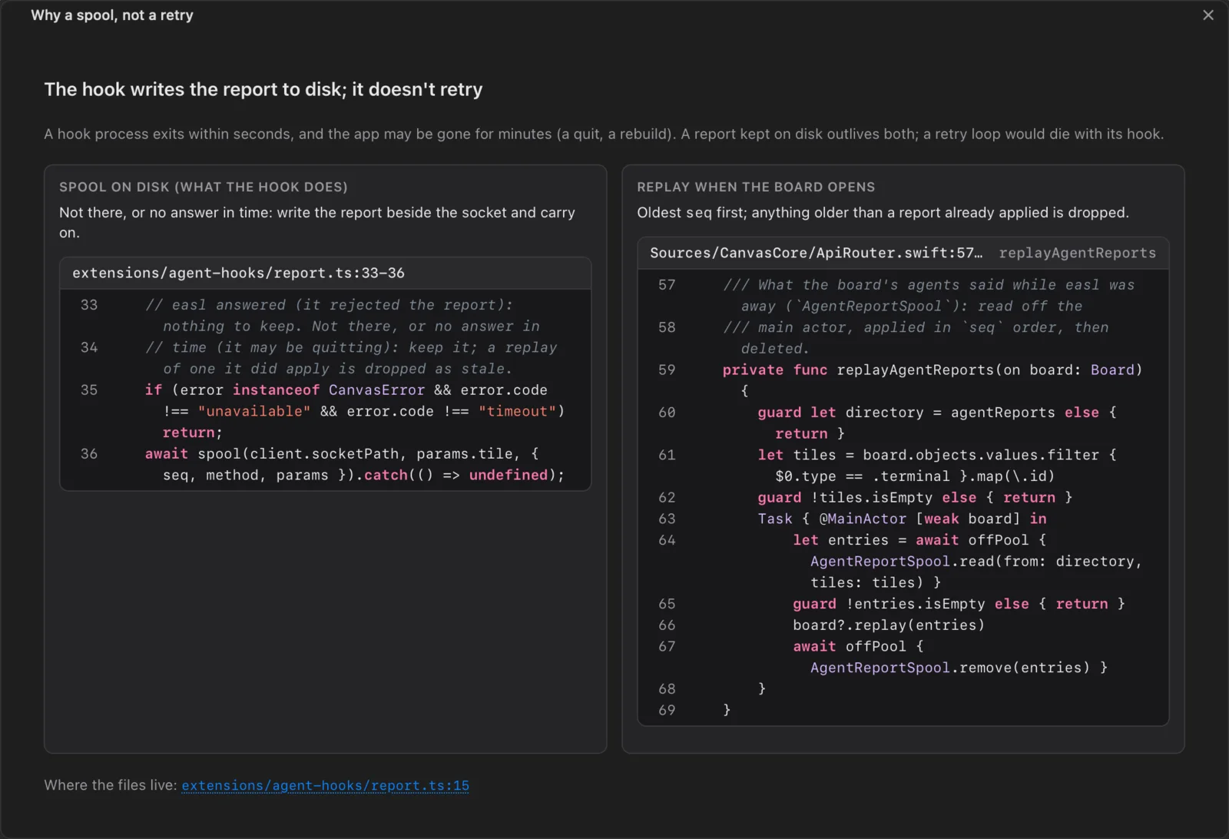Click the "timeout" string in the code
The width and height of the screenshot is (1229, 839).
click(517, 411)
